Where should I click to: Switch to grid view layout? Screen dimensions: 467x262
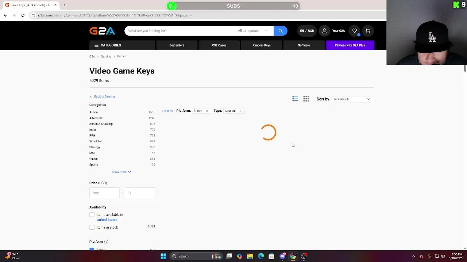coord(306,99)
